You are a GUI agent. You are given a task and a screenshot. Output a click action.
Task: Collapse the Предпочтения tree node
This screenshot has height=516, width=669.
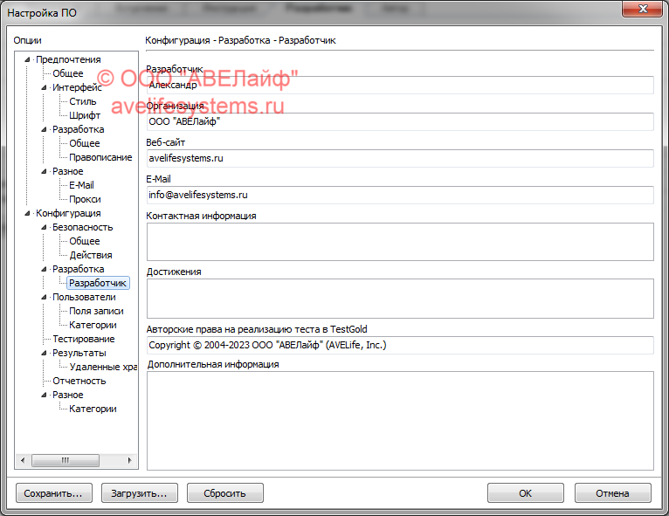tap(28, 59)
